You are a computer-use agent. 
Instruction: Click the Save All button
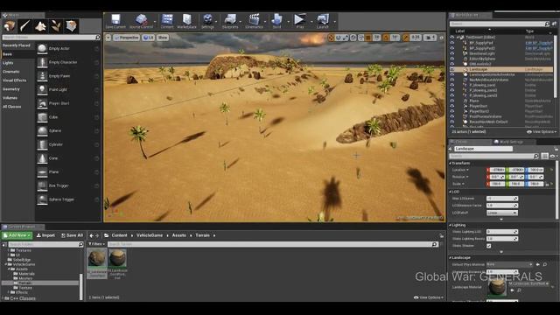(72, 235)
